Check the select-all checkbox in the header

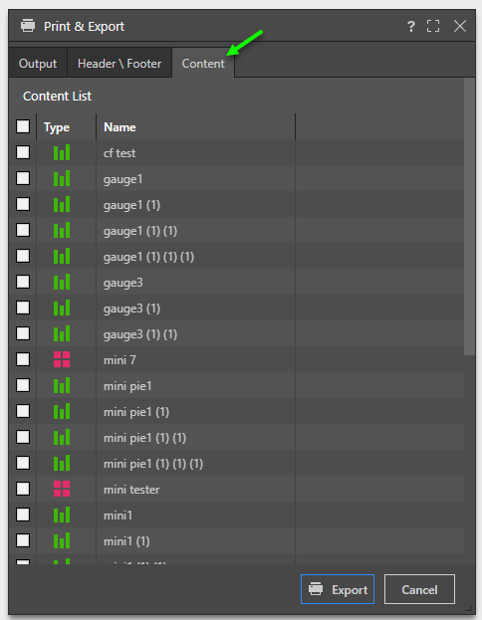(x=23, y=127)
